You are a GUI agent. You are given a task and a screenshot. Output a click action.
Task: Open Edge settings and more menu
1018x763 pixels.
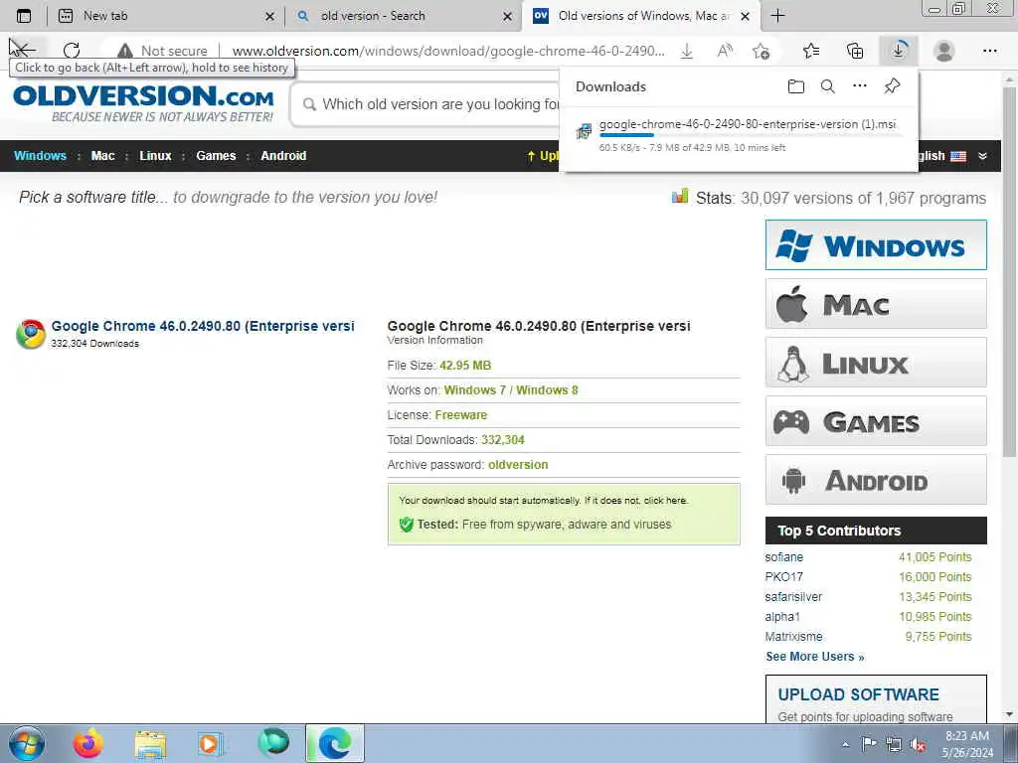click(x=989, y=51)
